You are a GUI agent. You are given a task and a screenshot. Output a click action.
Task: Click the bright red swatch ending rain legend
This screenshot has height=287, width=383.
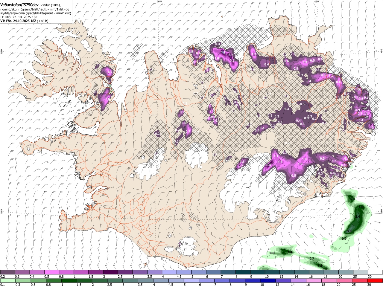375,280
